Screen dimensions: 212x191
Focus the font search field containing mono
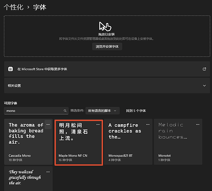tap(36, 111)
